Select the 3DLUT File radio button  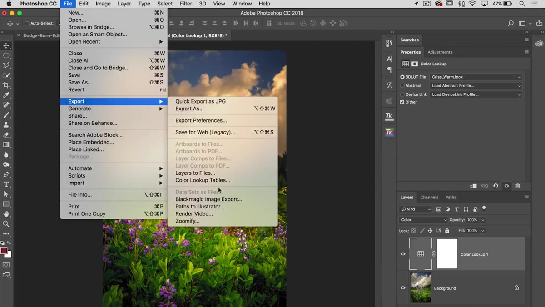(x=402, y=77)
